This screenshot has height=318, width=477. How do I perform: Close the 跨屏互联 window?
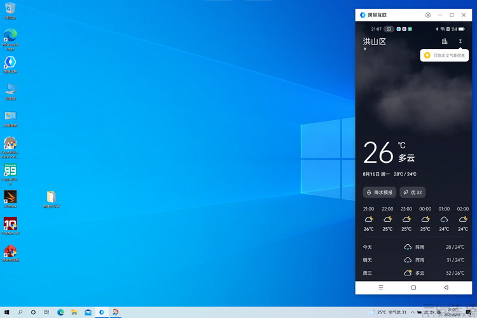(x=464, y=15)
